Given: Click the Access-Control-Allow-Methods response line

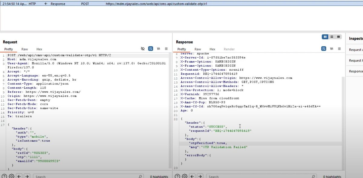Looking at the screenshot, I should tap(227, 82).
